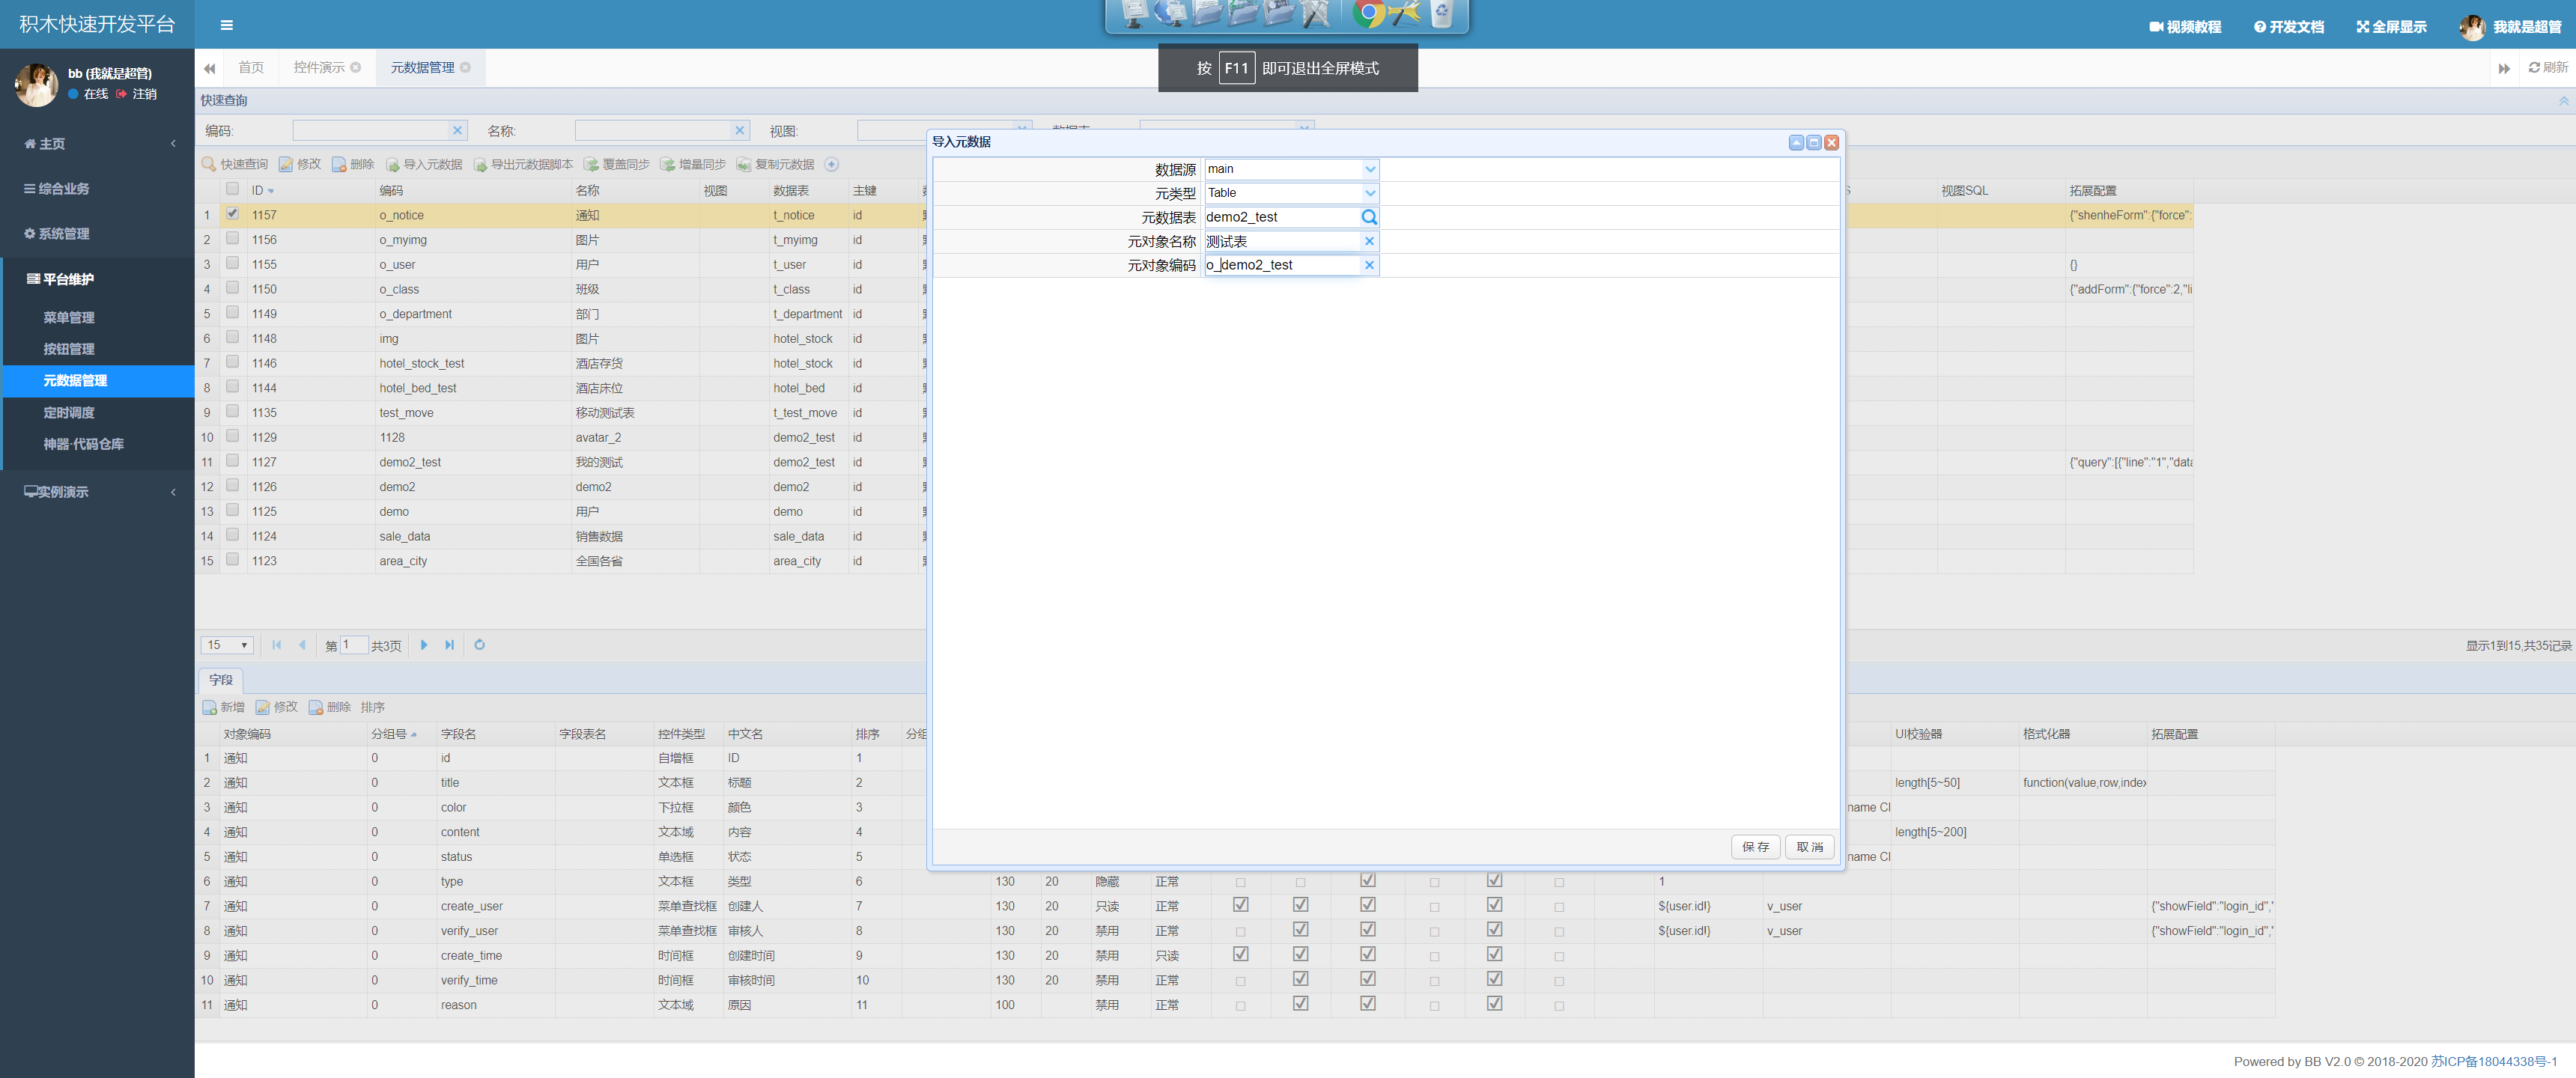Clear the 元对象编码 field with its X

click(x=1369, y=265)
